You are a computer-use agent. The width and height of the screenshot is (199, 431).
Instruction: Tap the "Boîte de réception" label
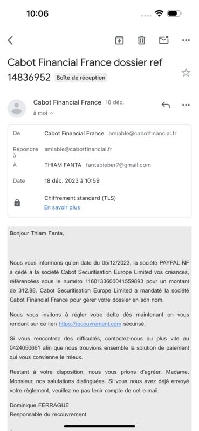pyautogui.click(x=81, y=78)
